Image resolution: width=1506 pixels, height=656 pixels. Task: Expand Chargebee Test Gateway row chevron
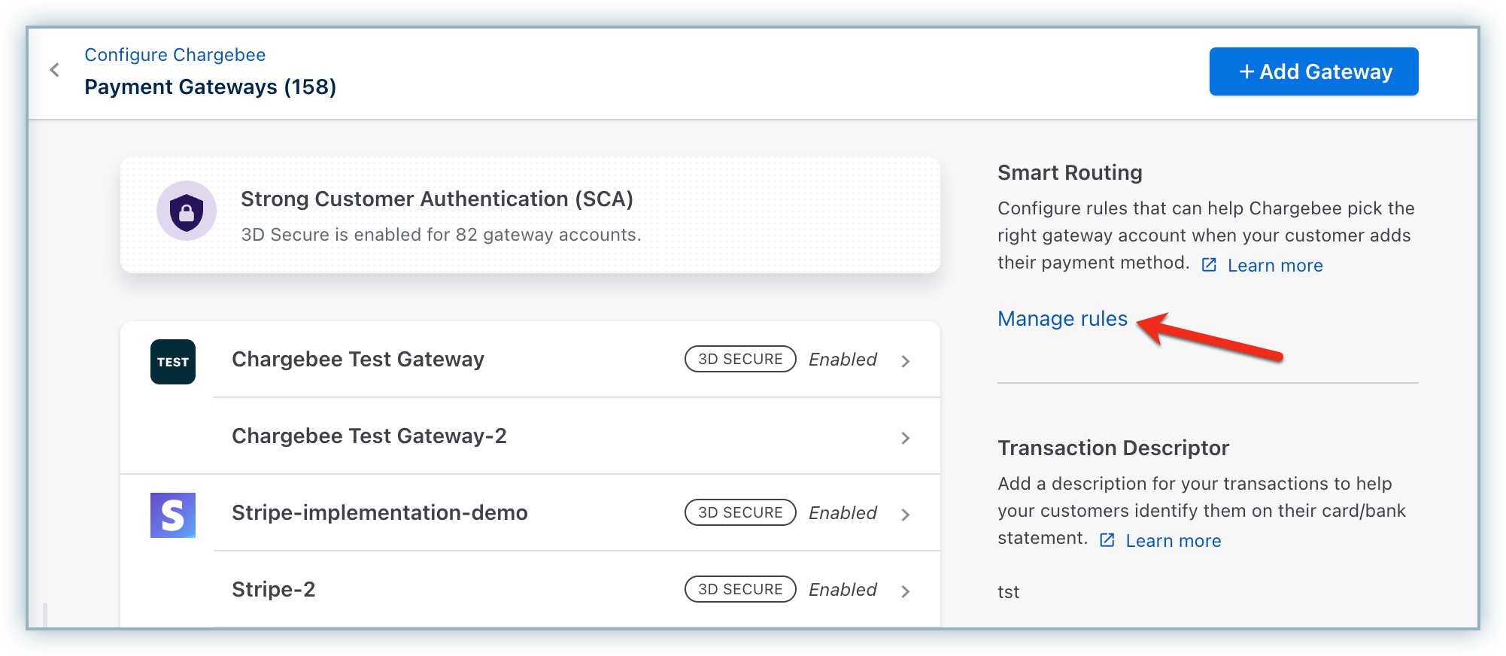[906, 361]
